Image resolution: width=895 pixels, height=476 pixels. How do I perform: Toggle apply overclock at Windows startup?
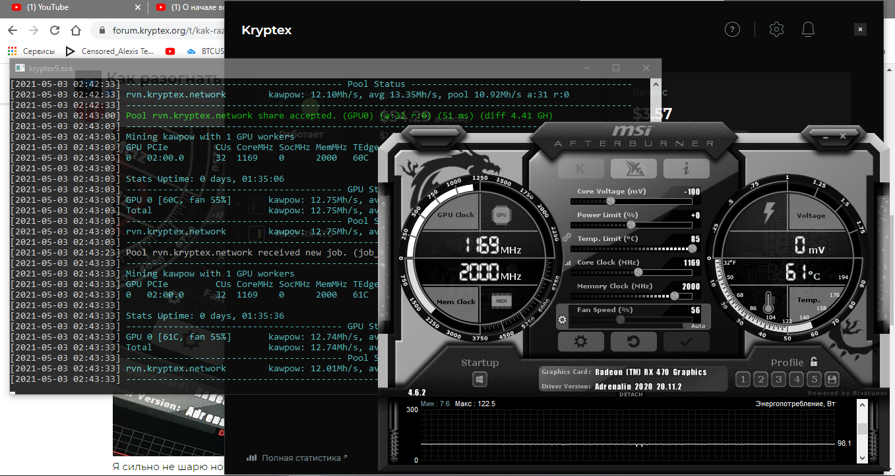[479, 380]
